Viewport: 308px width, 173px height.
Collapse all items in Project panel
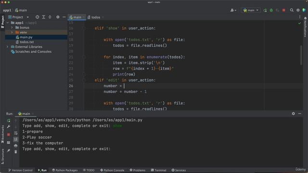point(50,17)
